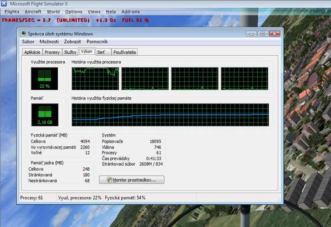This screenshot has height=227, width=331.
Task: Click the '+1.3 Gs' readout
Action: pyautogui.click(x=106, y=20)
